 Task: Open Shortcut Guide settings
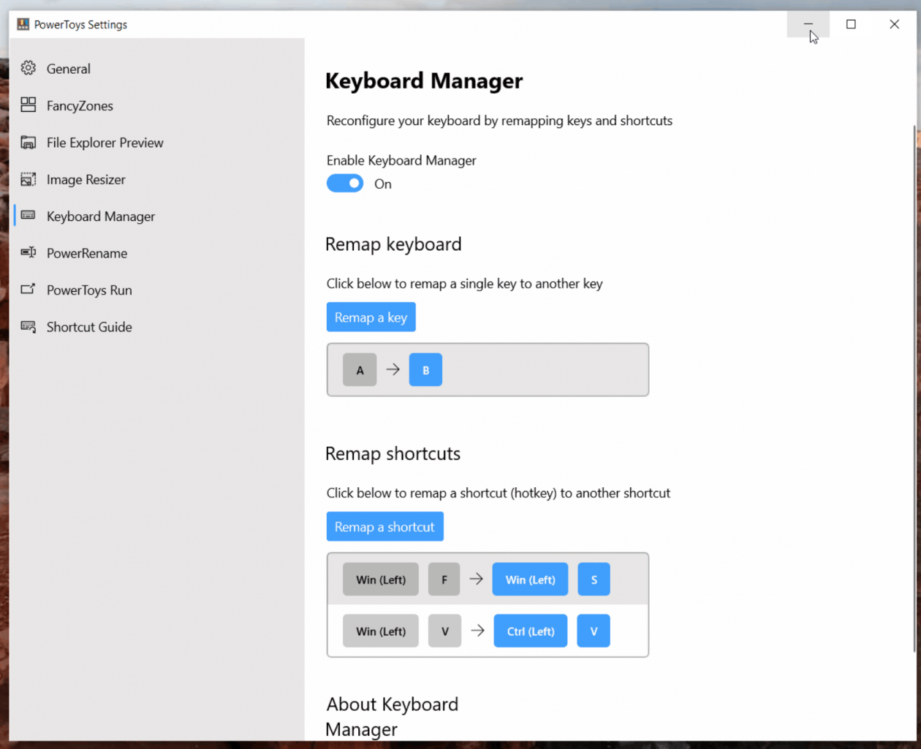point(89,327)
